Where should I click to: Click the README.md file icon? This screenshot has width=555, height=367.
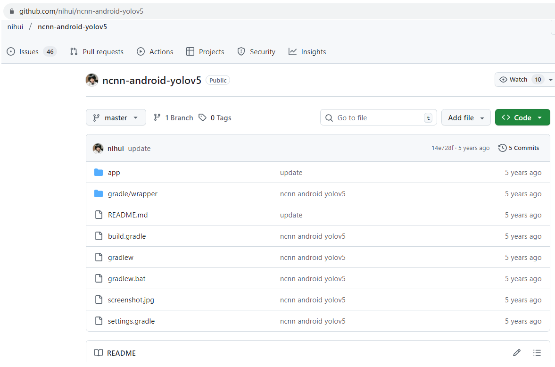coord(99,215)
